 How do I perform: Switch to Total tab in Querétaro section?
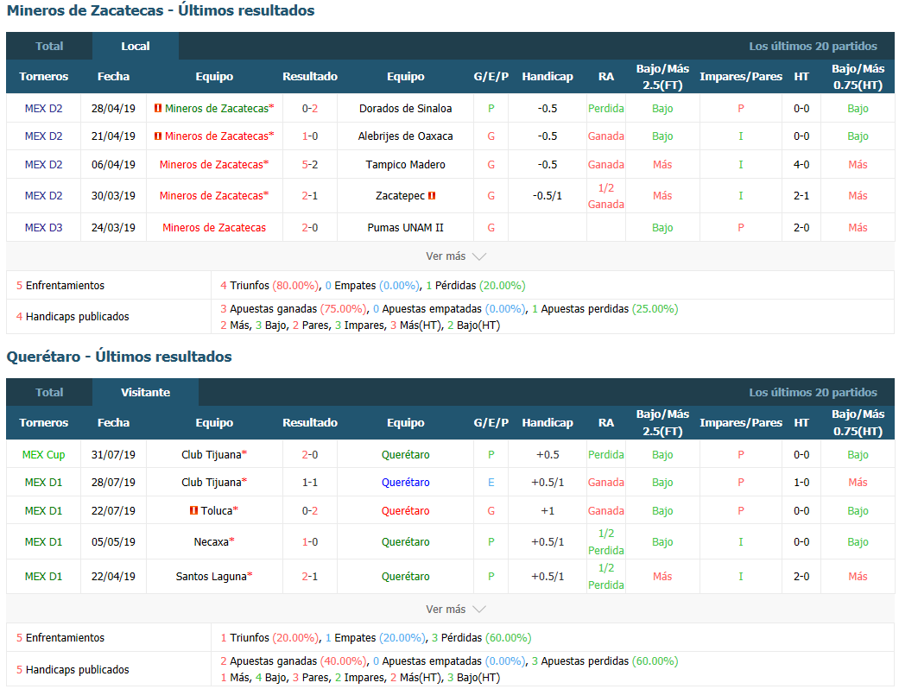click(49, 393)
